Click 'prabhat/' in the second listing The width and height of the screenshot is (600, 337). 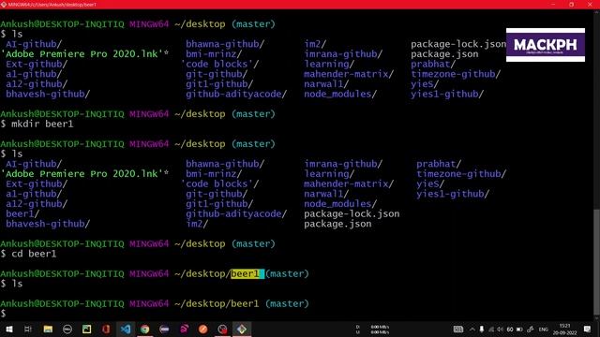tap(439, 164)
